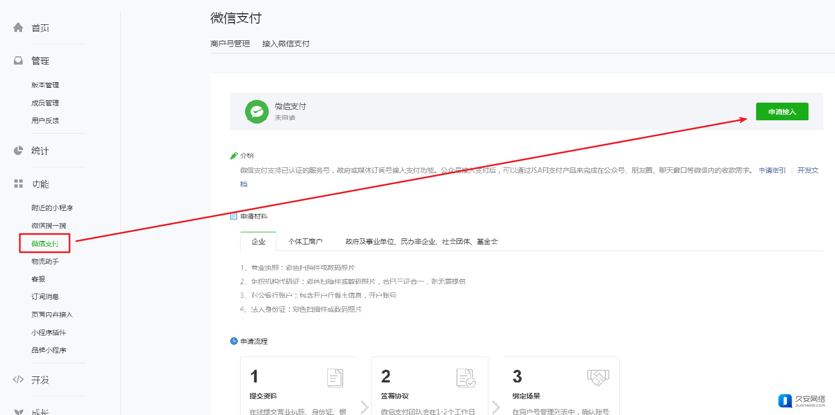
Task: Click the 统计 pie chart icon
Action: [18, 151]
